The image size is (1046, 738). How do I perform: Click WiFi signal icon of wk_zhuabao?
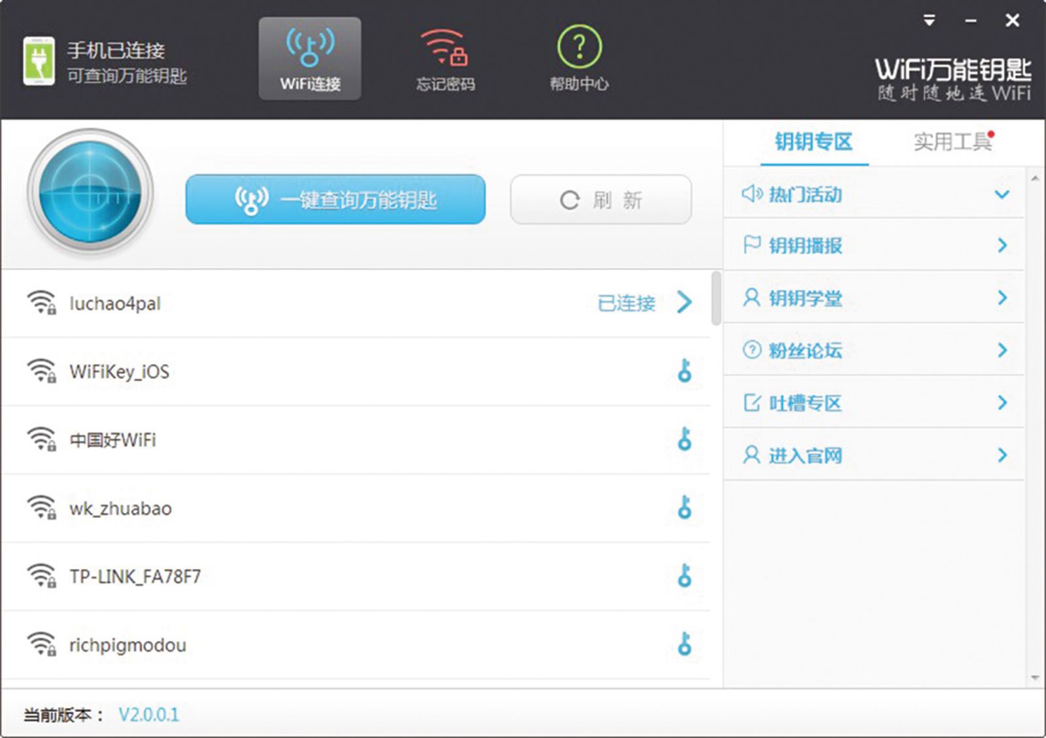coord(41,507)
